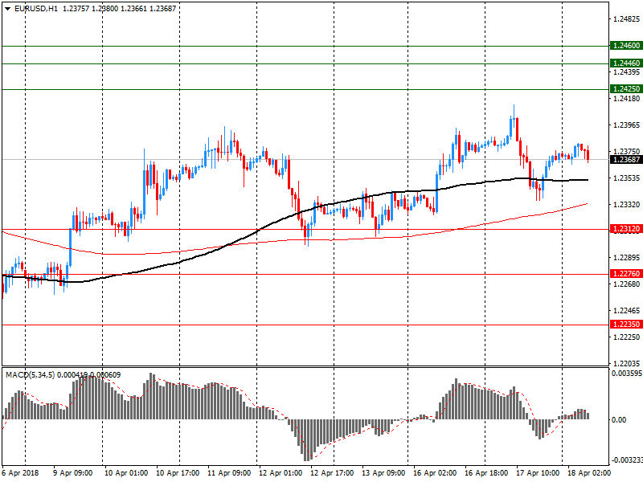Select the 1.22680 price axis value
This screenshot has height=482, width=643.
click(x=627, y=284)
